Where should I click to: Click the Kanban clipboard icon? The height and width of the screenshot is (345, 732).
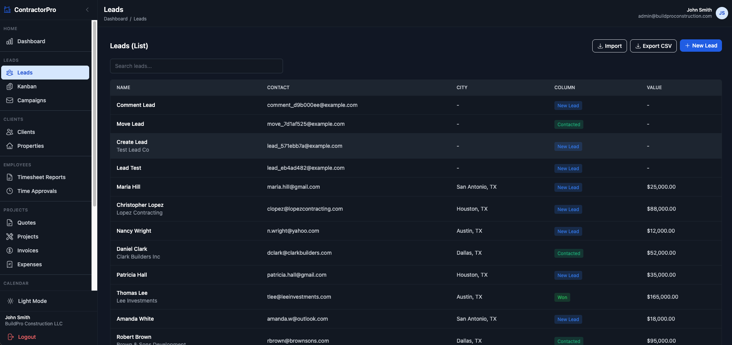point(10,86)
